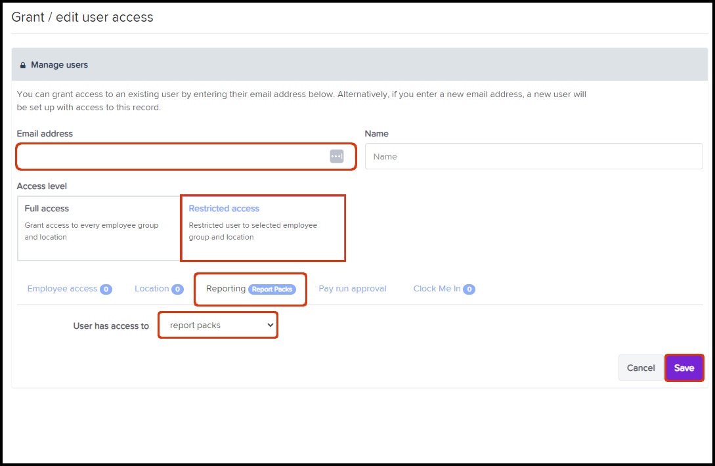Click the Report Packs badge

(272, 289)
